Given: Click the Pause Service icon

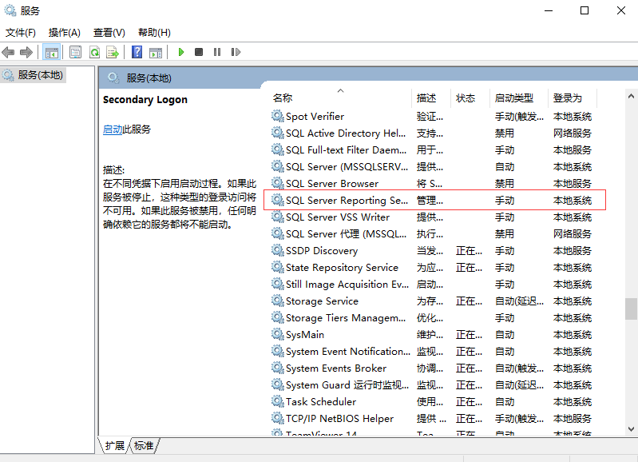Looking at the screenshot, I should [x=217, y=52].
